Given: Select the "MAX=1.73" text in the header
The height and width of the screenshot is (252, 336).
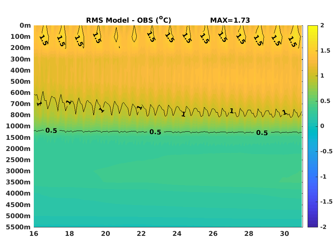Looking at the screenshot, I should coord(230,20).
